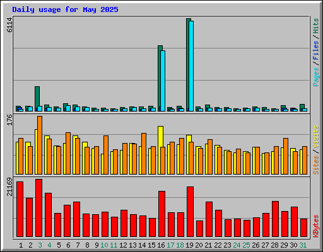323x252 pixels.
Task: Click the orange visits bar for day 29
Action: point(286,156)
